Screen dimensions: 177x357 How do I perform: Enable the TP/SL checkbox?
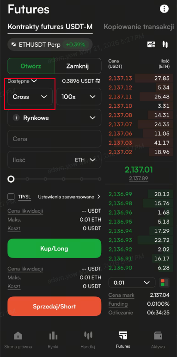point(11,197)
